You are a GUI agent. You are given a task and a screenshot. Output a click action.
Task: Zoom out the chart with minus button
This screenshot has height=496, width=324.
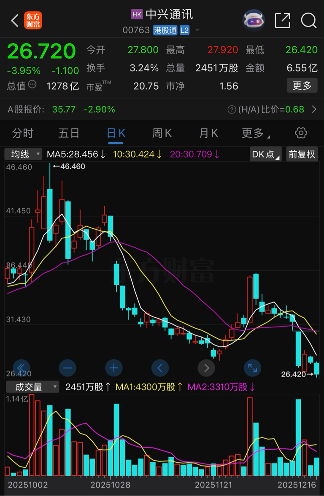[x=67, y=367]
